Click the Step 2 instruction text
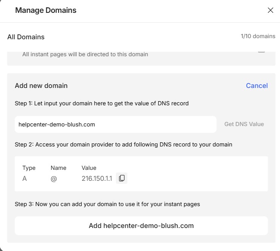This screenshot has width=280, height=251. pos(124,145)
